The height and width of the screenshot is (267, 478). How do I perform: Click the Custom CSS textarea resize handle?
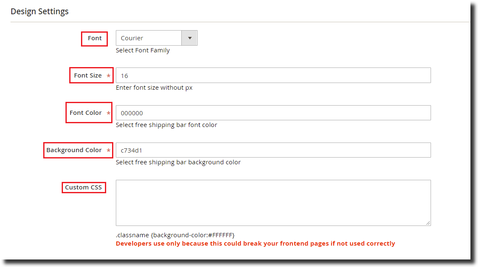428,223
